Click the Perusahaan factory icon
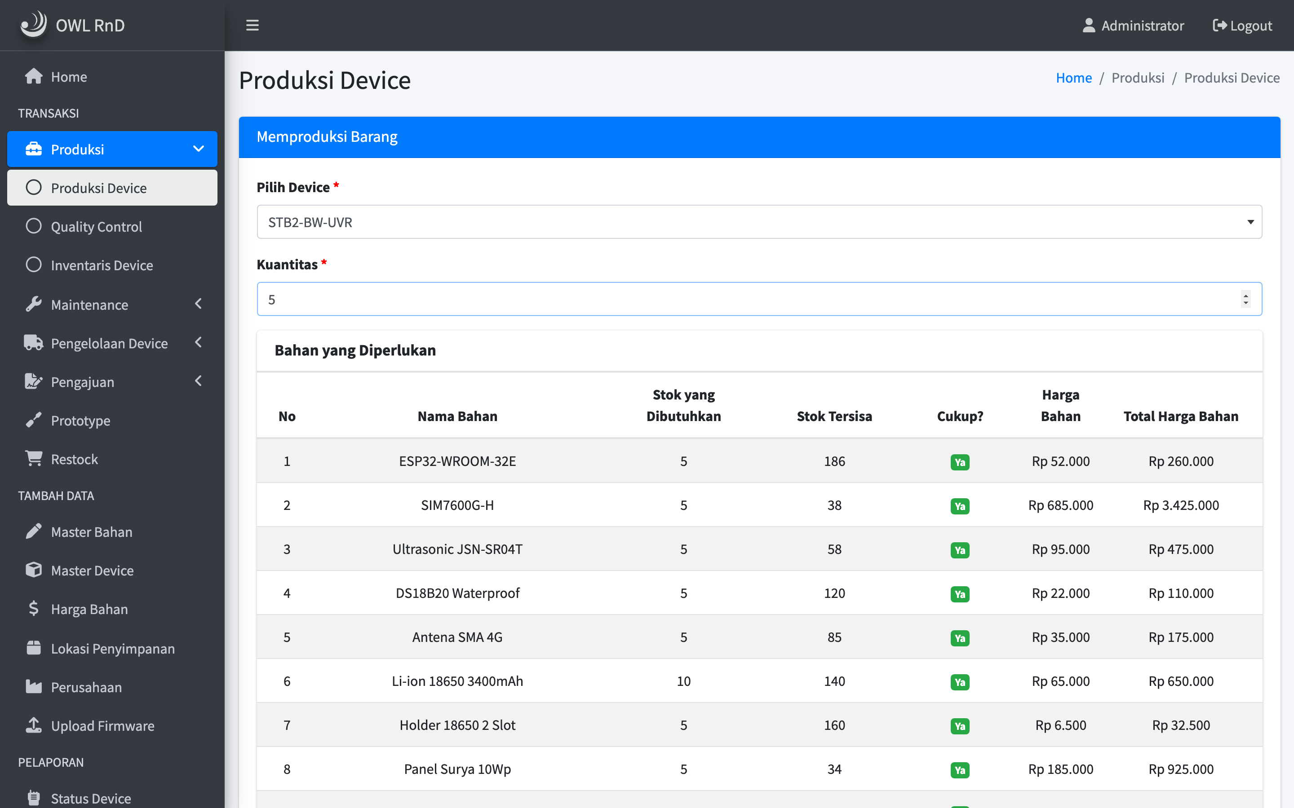1294x808 pixels. coord(34,686)
